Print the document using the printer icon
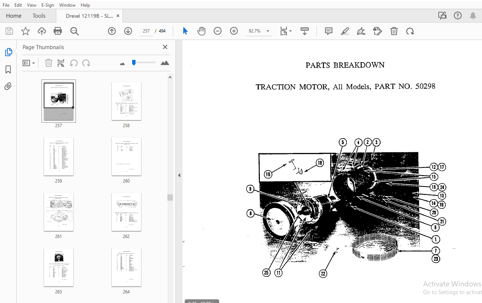Screen dimensions: 482x303 [x=58, y=31]
